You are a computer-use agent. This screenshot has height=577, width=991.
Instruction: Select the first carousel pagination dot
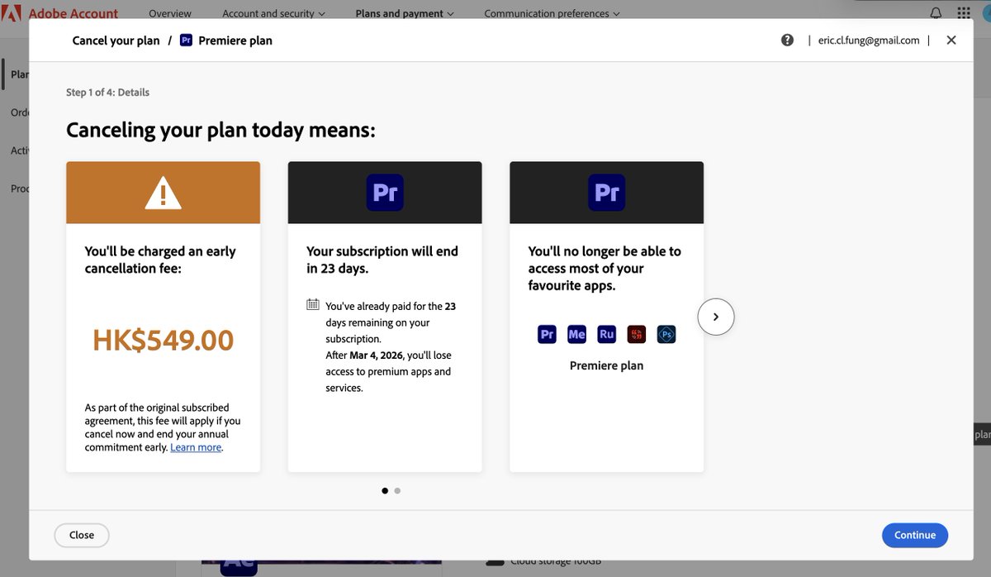click(385, 490)
